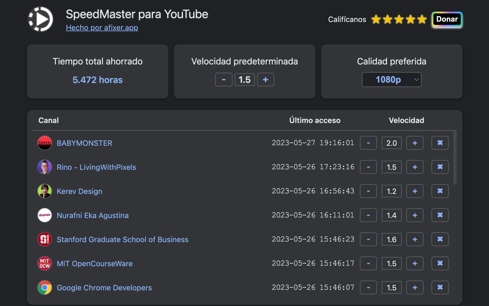Open the BABYMONSTER channel link
The width and height of the screenshot is (489, 306).
tap(84, 143)
